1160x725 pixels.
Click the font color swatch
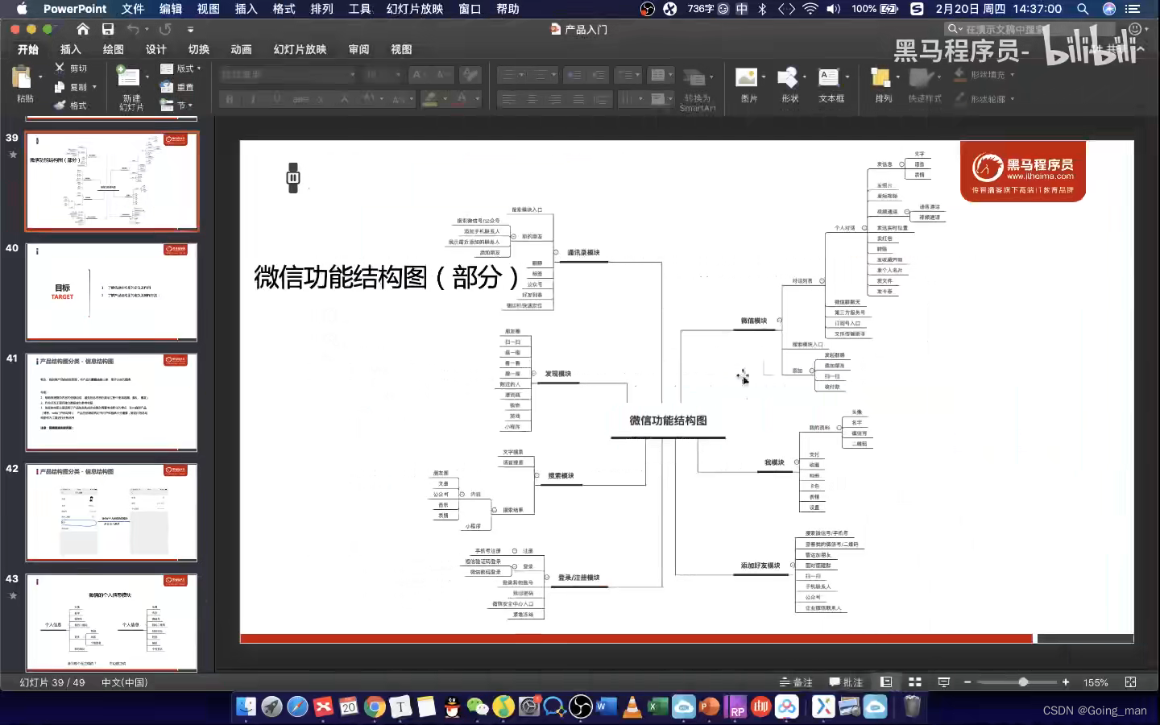click(462, 99)
